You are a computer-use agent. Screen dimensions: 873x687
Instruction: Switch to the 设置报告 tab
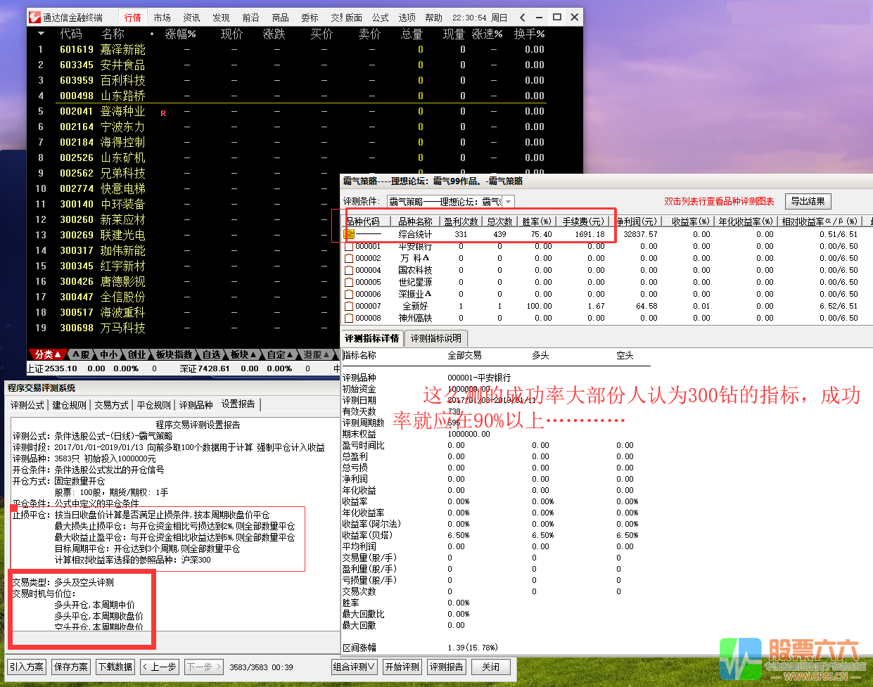(238, 404)
